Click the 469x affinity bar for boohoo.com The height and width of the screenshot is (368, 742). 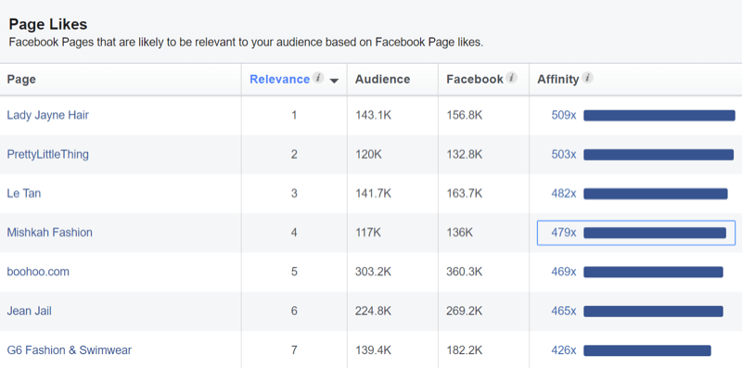(653, 272)
